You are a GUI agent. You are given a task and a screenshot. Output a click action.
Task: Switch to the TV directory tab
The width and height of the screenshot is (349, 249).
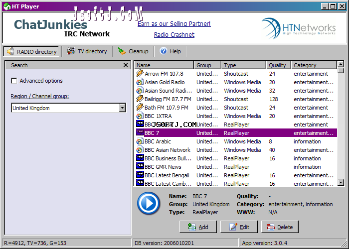pyautogui.click(x=87, y=51)
